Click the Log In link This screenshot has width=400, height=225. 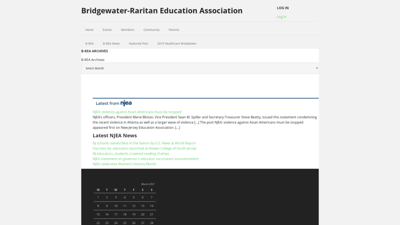coord(281,17)
